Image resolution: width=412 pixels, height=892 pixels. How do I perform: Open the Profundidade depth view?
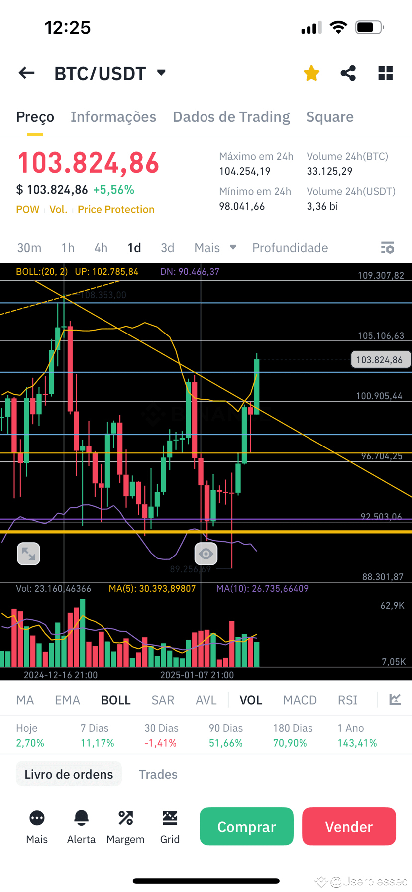(x=290, y=248)
